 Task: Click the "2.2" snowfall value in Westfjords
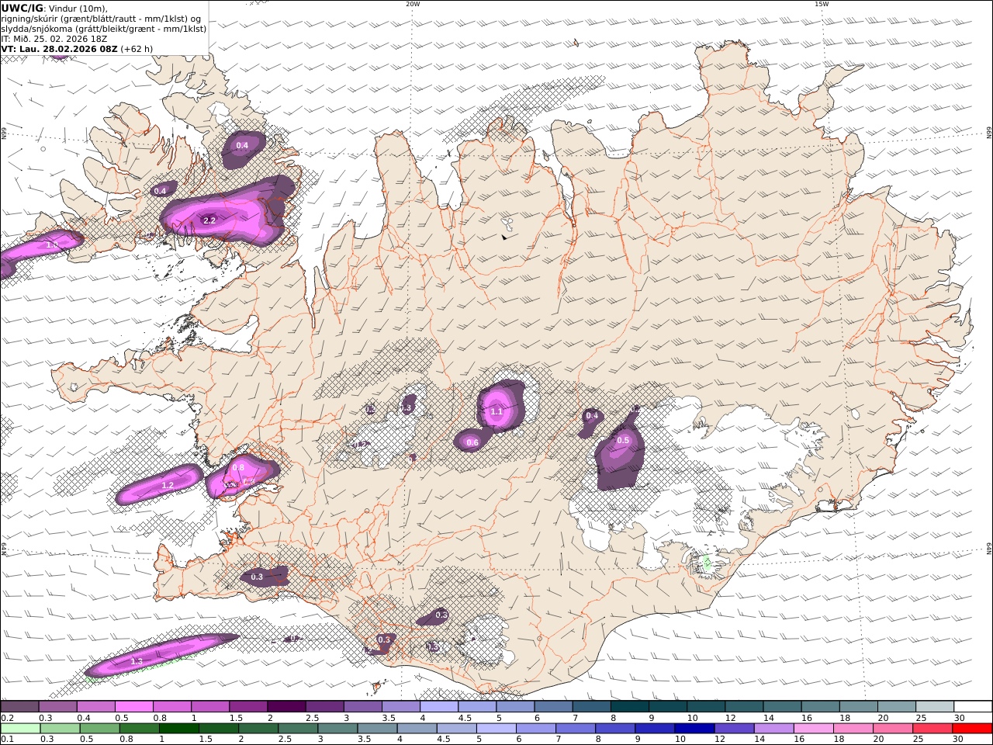coord(209,220)
